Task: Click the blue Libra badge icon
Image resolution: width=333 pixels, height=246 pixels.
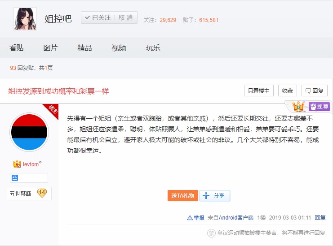Action: (x=15, y=178)
